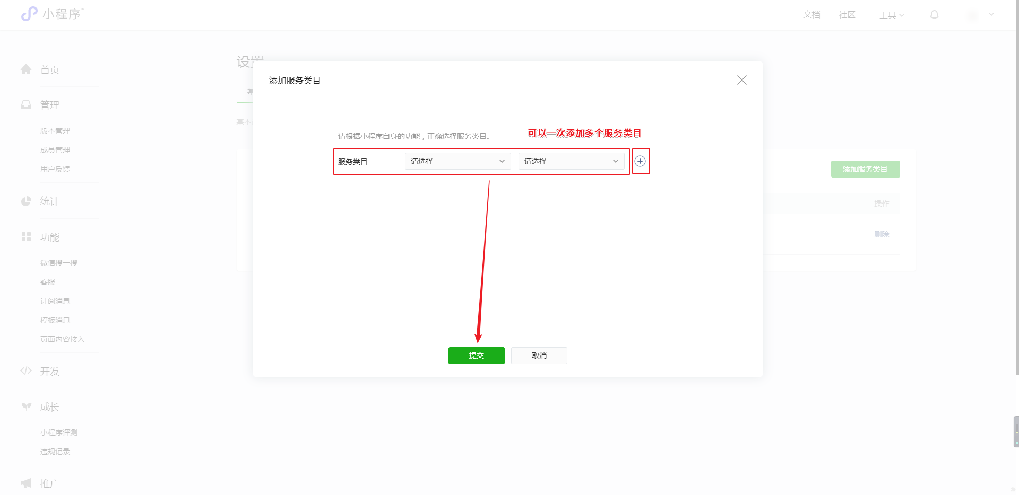Click the 功能 grid icon in sidebar
The width and height of the screenshot is (1019, 495).
26,237
